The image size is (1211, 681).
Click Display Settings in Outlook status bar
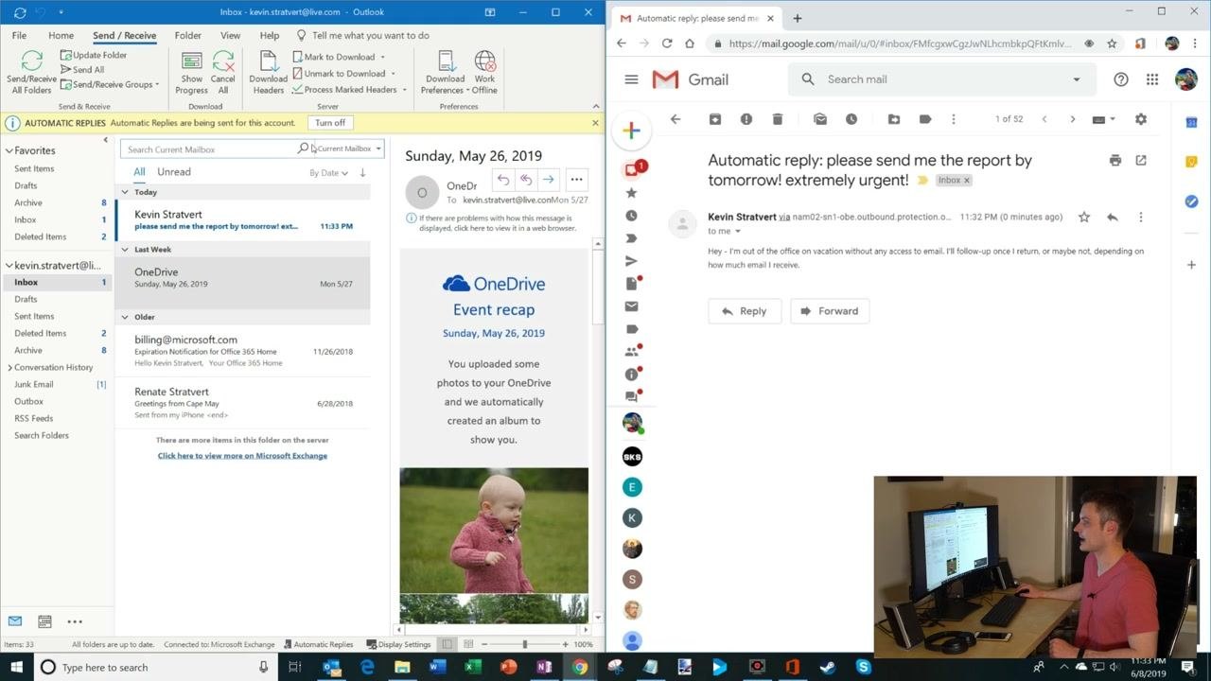[x=397, y=645]
